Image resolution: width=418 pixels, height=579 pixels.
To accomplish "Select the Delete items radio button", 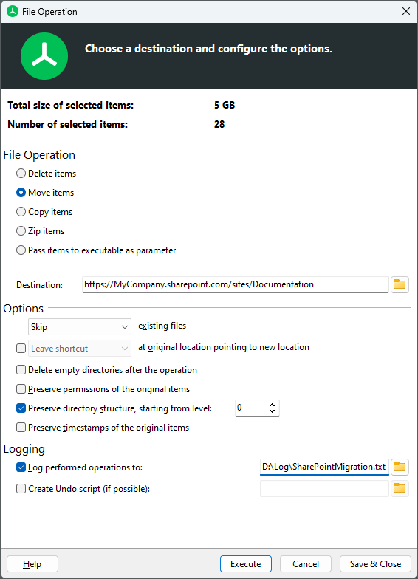I will [21, 173].
